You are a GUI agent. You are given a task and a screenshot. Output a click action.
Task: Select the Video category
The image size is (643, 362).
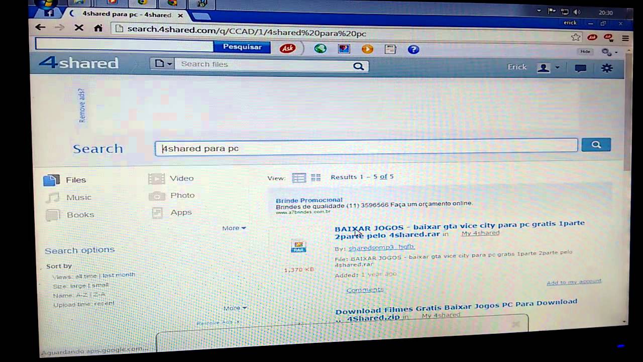pyautogui.click(x=171, y=178)
